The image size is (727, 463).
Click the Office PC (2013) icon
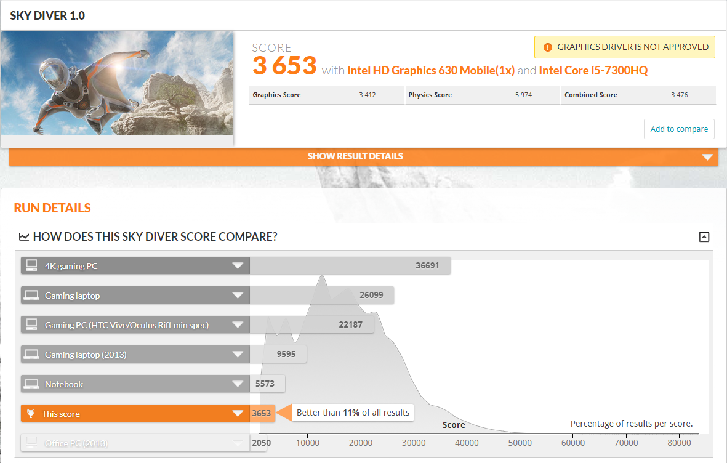pos(31,443)
